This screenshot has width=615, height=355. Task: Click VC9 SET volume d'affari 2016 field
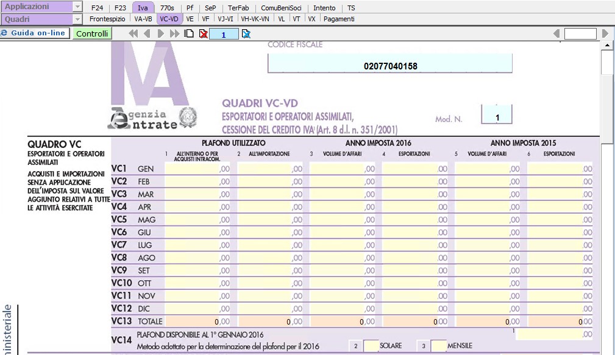(342, 270)
